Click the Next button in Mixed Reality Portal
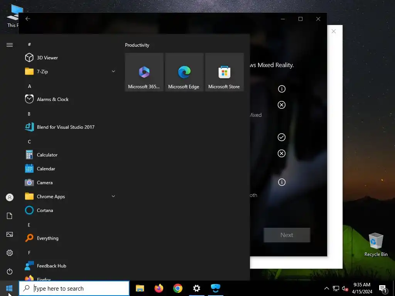The height and width of the screenshot is (296, 395). 287,235
